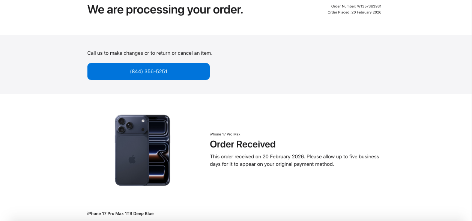Click the bottom-left camera lens on iPhone image
This screenshot has width=472, height=221.
pyautogui.click(x=122, y=130)
